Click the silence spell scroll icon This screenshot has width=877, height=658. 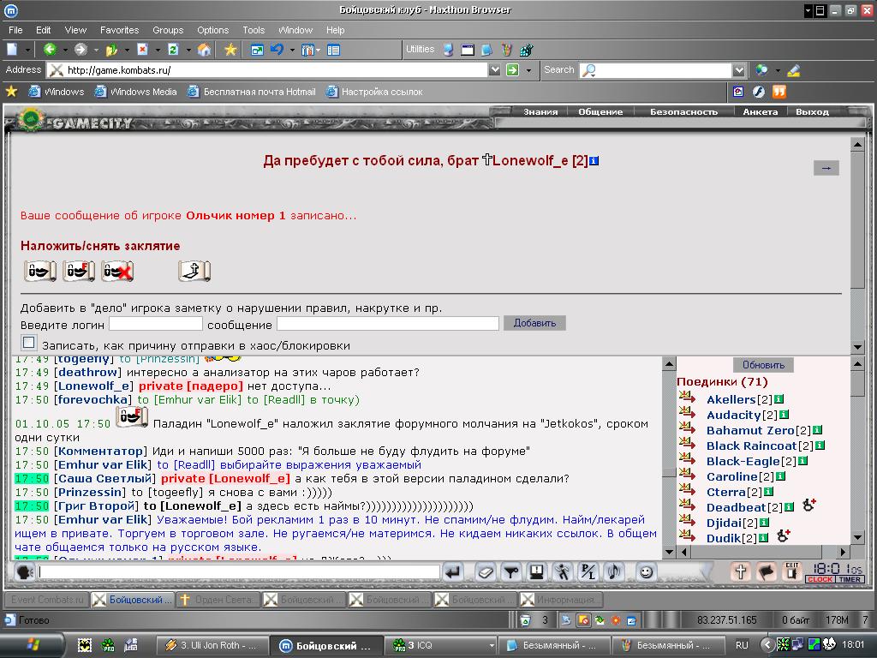pos(39,272)
